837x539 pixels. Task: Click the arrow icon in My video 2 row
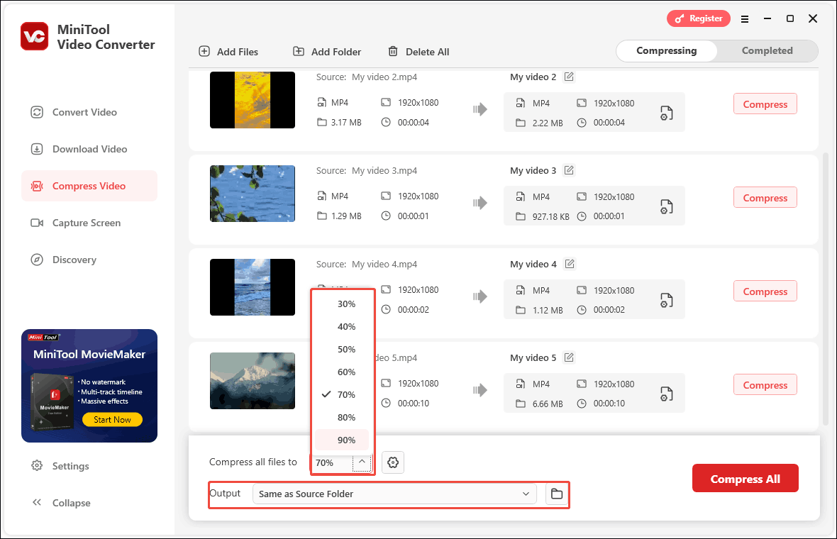click(480, 109)
